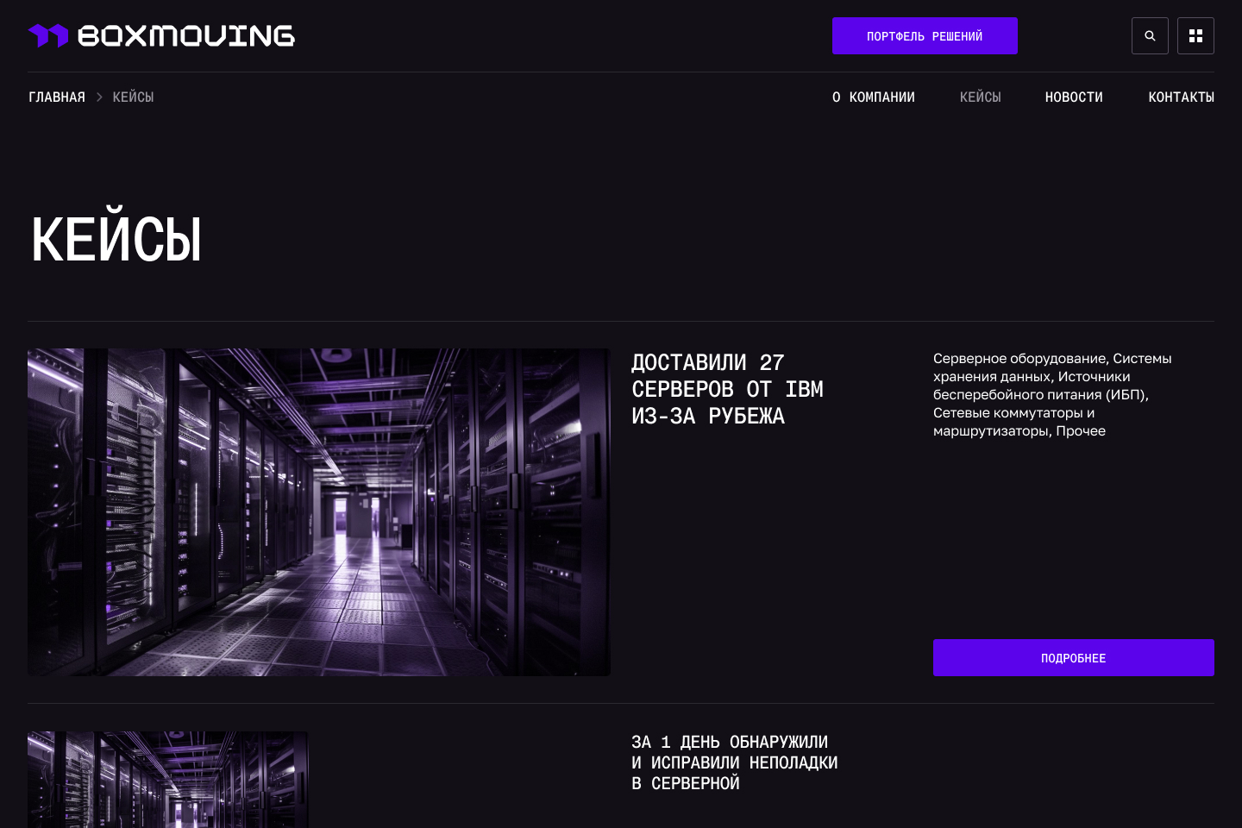Open the КОНТАКТЫ menu item
The image size is (1242, 828).
[1182, 97]
